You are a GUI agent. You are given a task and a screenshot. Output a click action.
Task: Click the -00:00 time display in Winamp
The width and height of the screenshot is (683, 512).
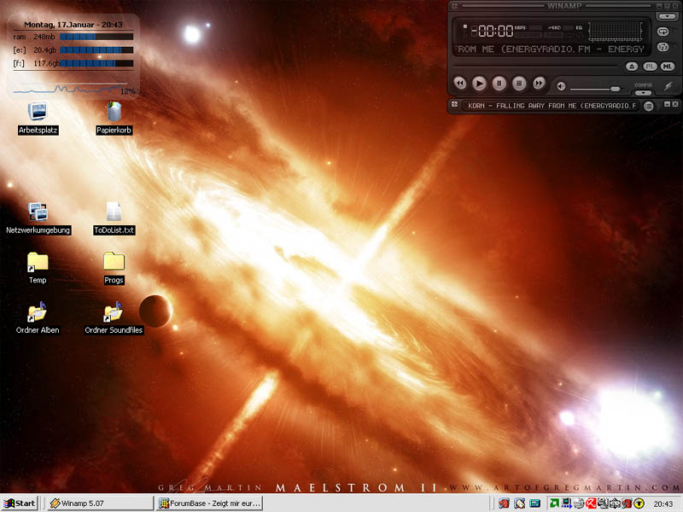(x=493, y=31)
